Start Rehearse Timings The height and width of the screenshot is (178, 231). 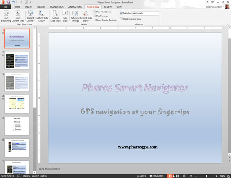[75, 16]
